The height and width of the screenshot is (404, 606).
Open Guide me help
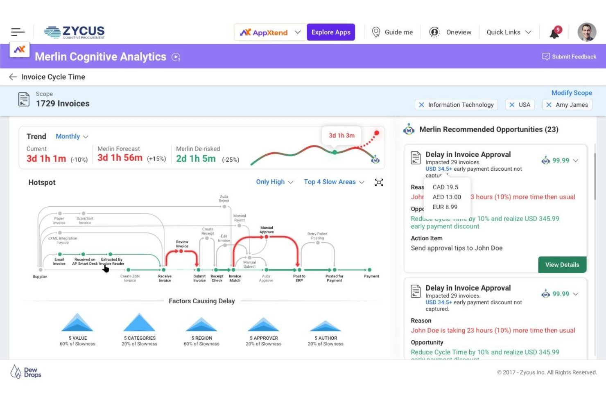[x=392, y=32]
